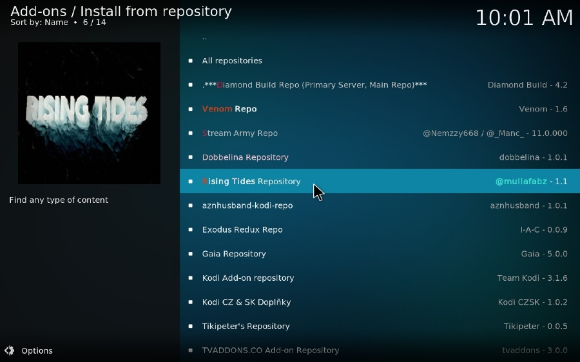
Task: Open the Rising Tides Repository
Action: coord(380,181)
